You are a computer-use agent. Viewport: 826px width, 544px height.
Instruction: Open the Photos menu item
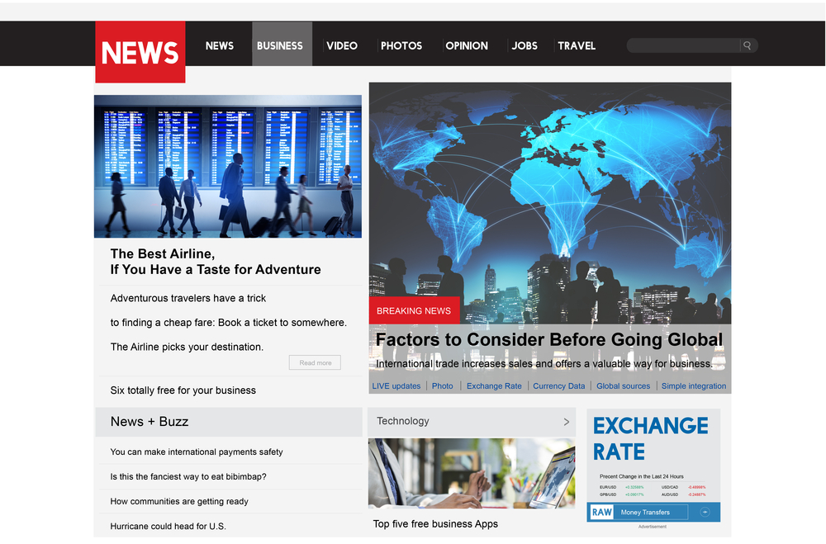[x=401, y=45]
